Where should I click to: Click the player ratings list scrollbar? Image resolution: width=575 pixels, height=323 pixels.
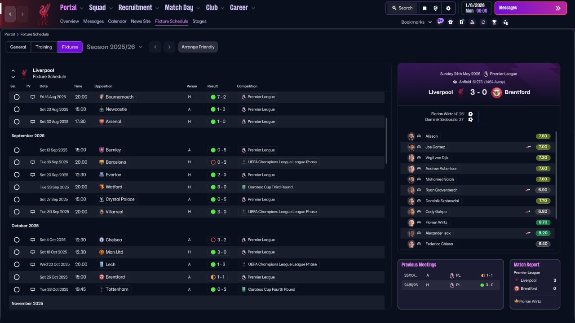pyautogui.click(x=557, y=175)
